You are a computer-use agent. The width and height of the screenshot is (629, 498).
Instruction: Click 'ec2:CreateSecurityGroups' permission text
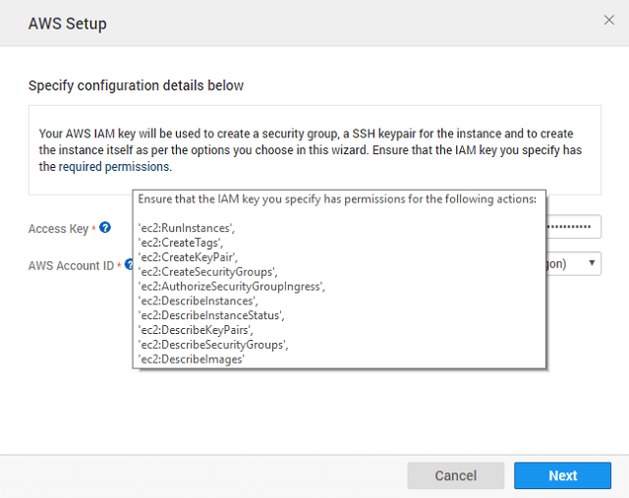click(207, 271)
